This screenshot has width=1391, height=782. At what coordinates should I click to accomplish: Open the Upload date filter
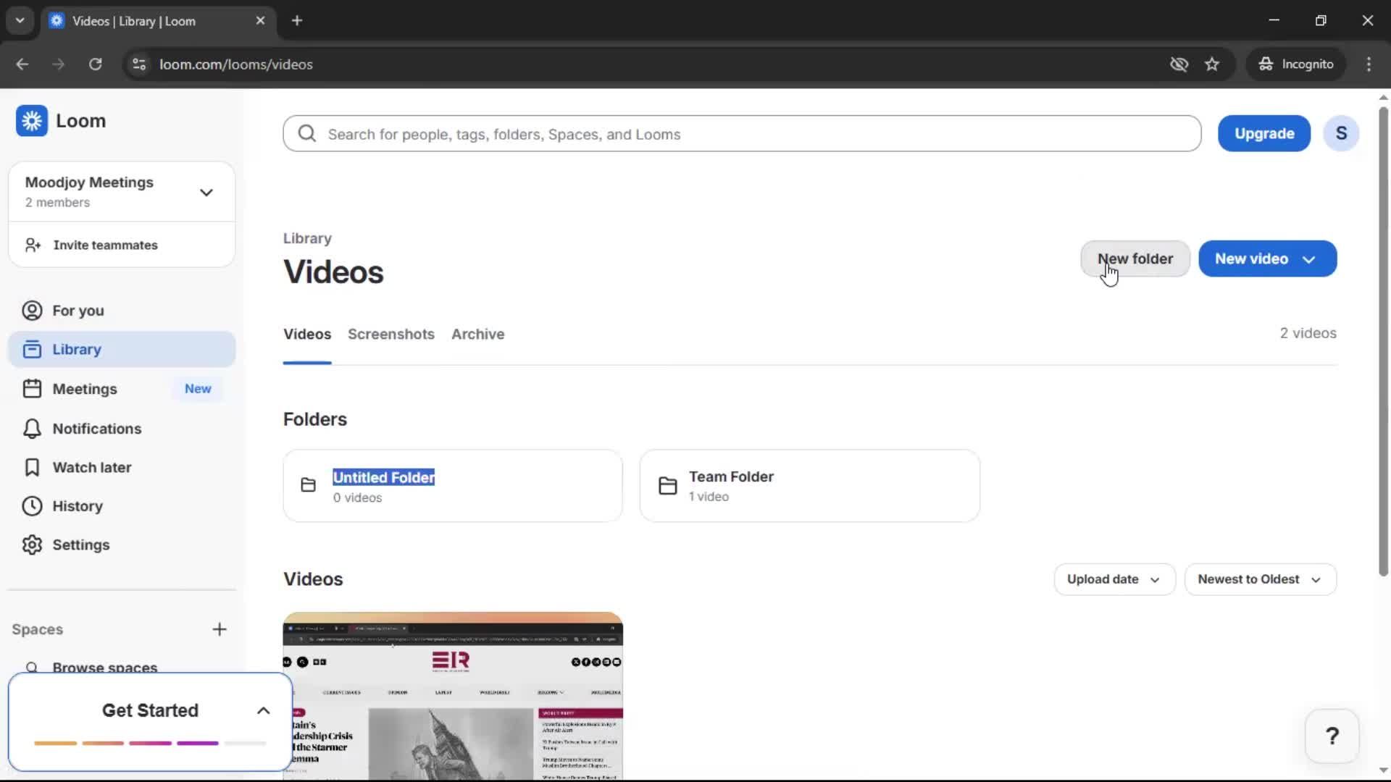pyautogui.click(x=1114, y=579)
